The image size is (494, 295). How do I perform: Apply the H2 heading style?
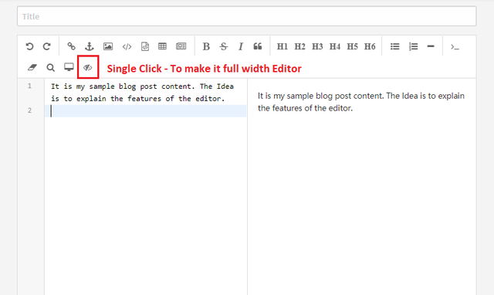(300, 46)
